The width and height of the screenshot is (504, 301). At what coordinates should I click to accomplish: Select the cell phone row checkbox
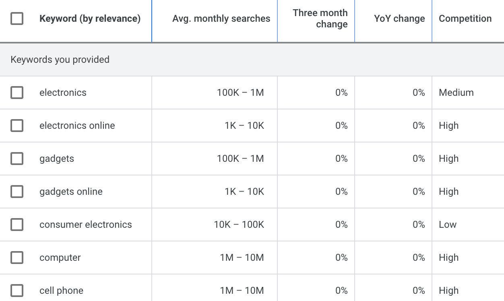[x=17, y=290]
